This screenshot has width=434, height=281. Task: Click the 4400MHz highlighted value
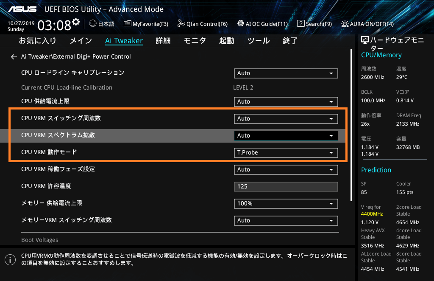click(x=372, y=214)
